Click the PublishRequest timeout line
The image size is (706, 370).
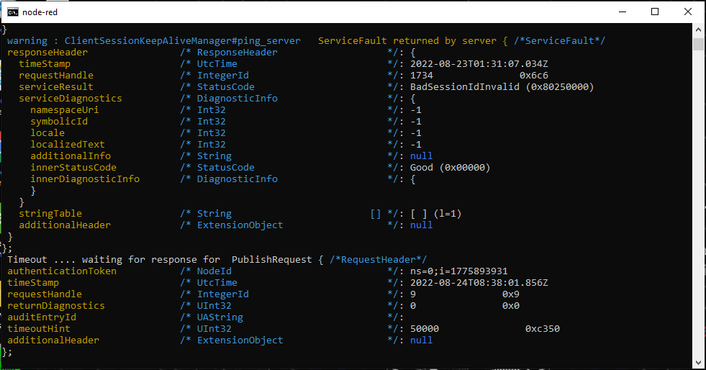pos(217,260)
